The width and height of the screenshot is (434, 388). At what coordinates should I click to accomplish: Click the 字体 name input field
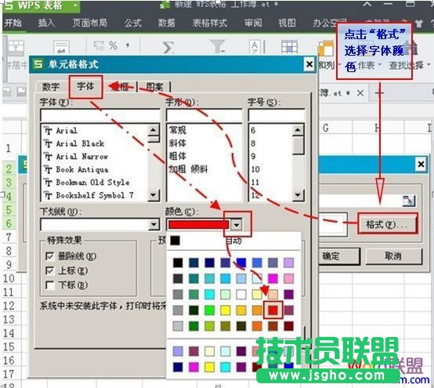[100, 115]
